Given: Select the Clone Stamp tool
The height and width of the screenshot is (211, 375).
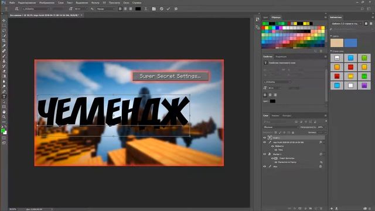Looking at the screenshot, I should pos(4,61).
